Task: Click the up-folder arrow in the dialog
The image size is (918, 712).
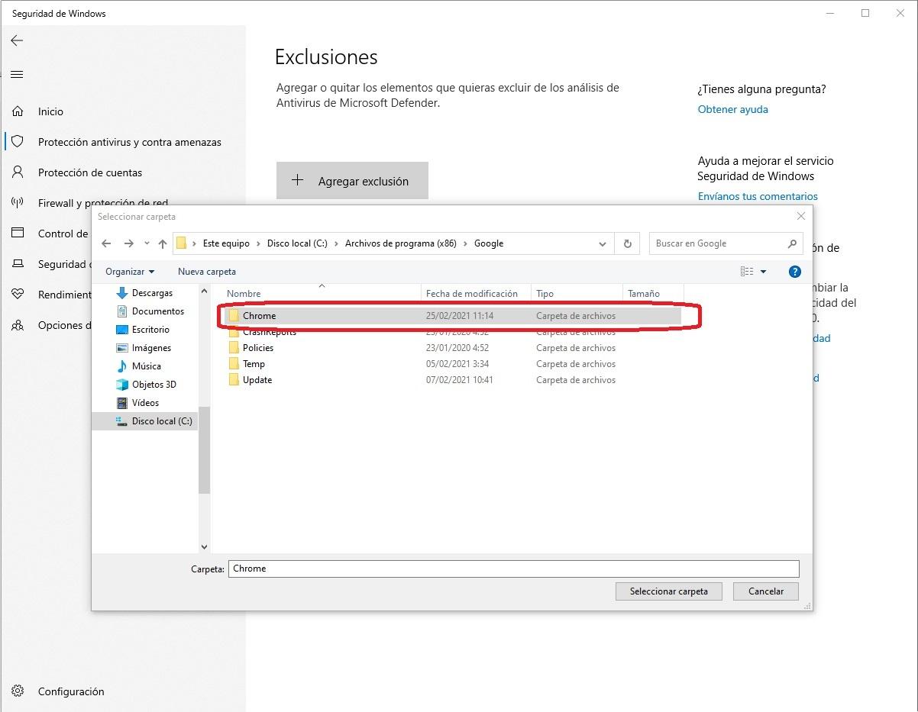Action: coord(163,243)
